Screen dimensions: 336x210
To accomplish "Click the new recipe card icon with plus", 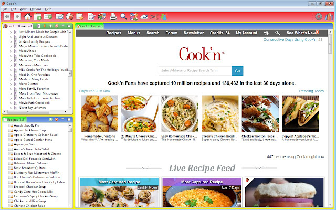I will (x=48, y=16).
